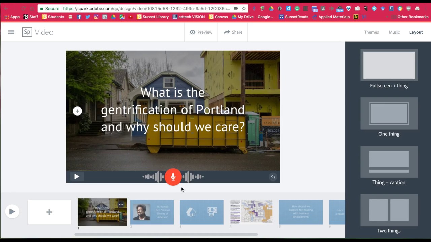The width and height of the screenshot is (431, 242).
Task: Open Preview of the video
Action: tap(201, 32)
